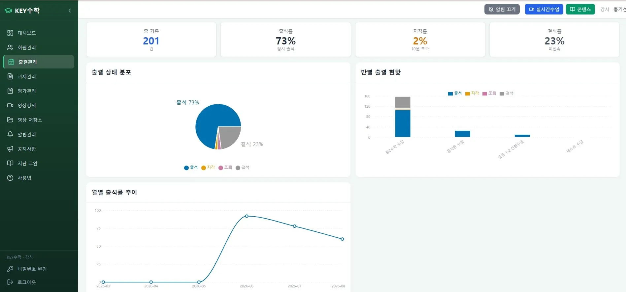Toggle 출석 in the pie chart legend
626x292 pixels.
point(191,168)
